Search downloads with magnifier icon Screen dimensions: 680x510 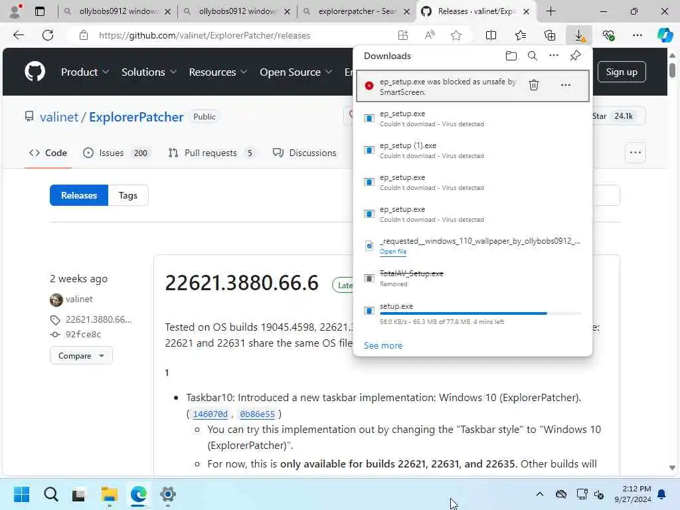532,56
